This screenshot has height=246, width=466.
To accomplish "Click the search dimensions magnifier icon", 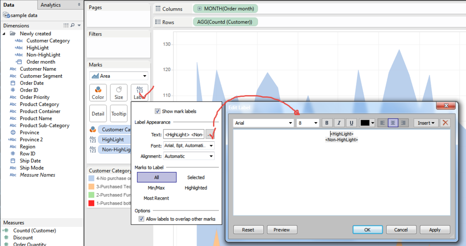I will coord(73,26).
